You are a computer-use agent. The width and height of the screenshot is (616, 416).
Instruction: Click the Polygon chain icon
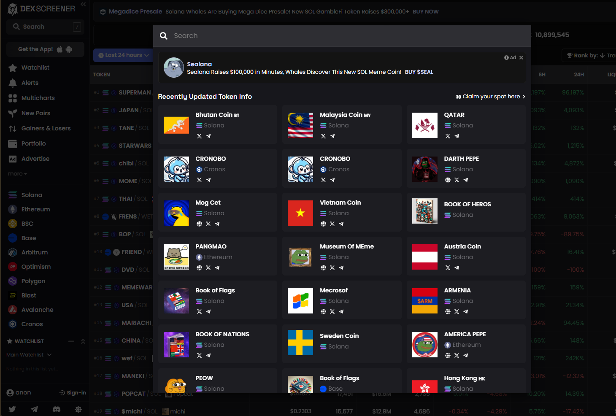[13, 281]
